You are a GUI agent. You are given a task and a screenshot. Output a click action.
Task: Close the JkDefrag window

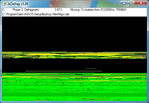tap(141, 3)
